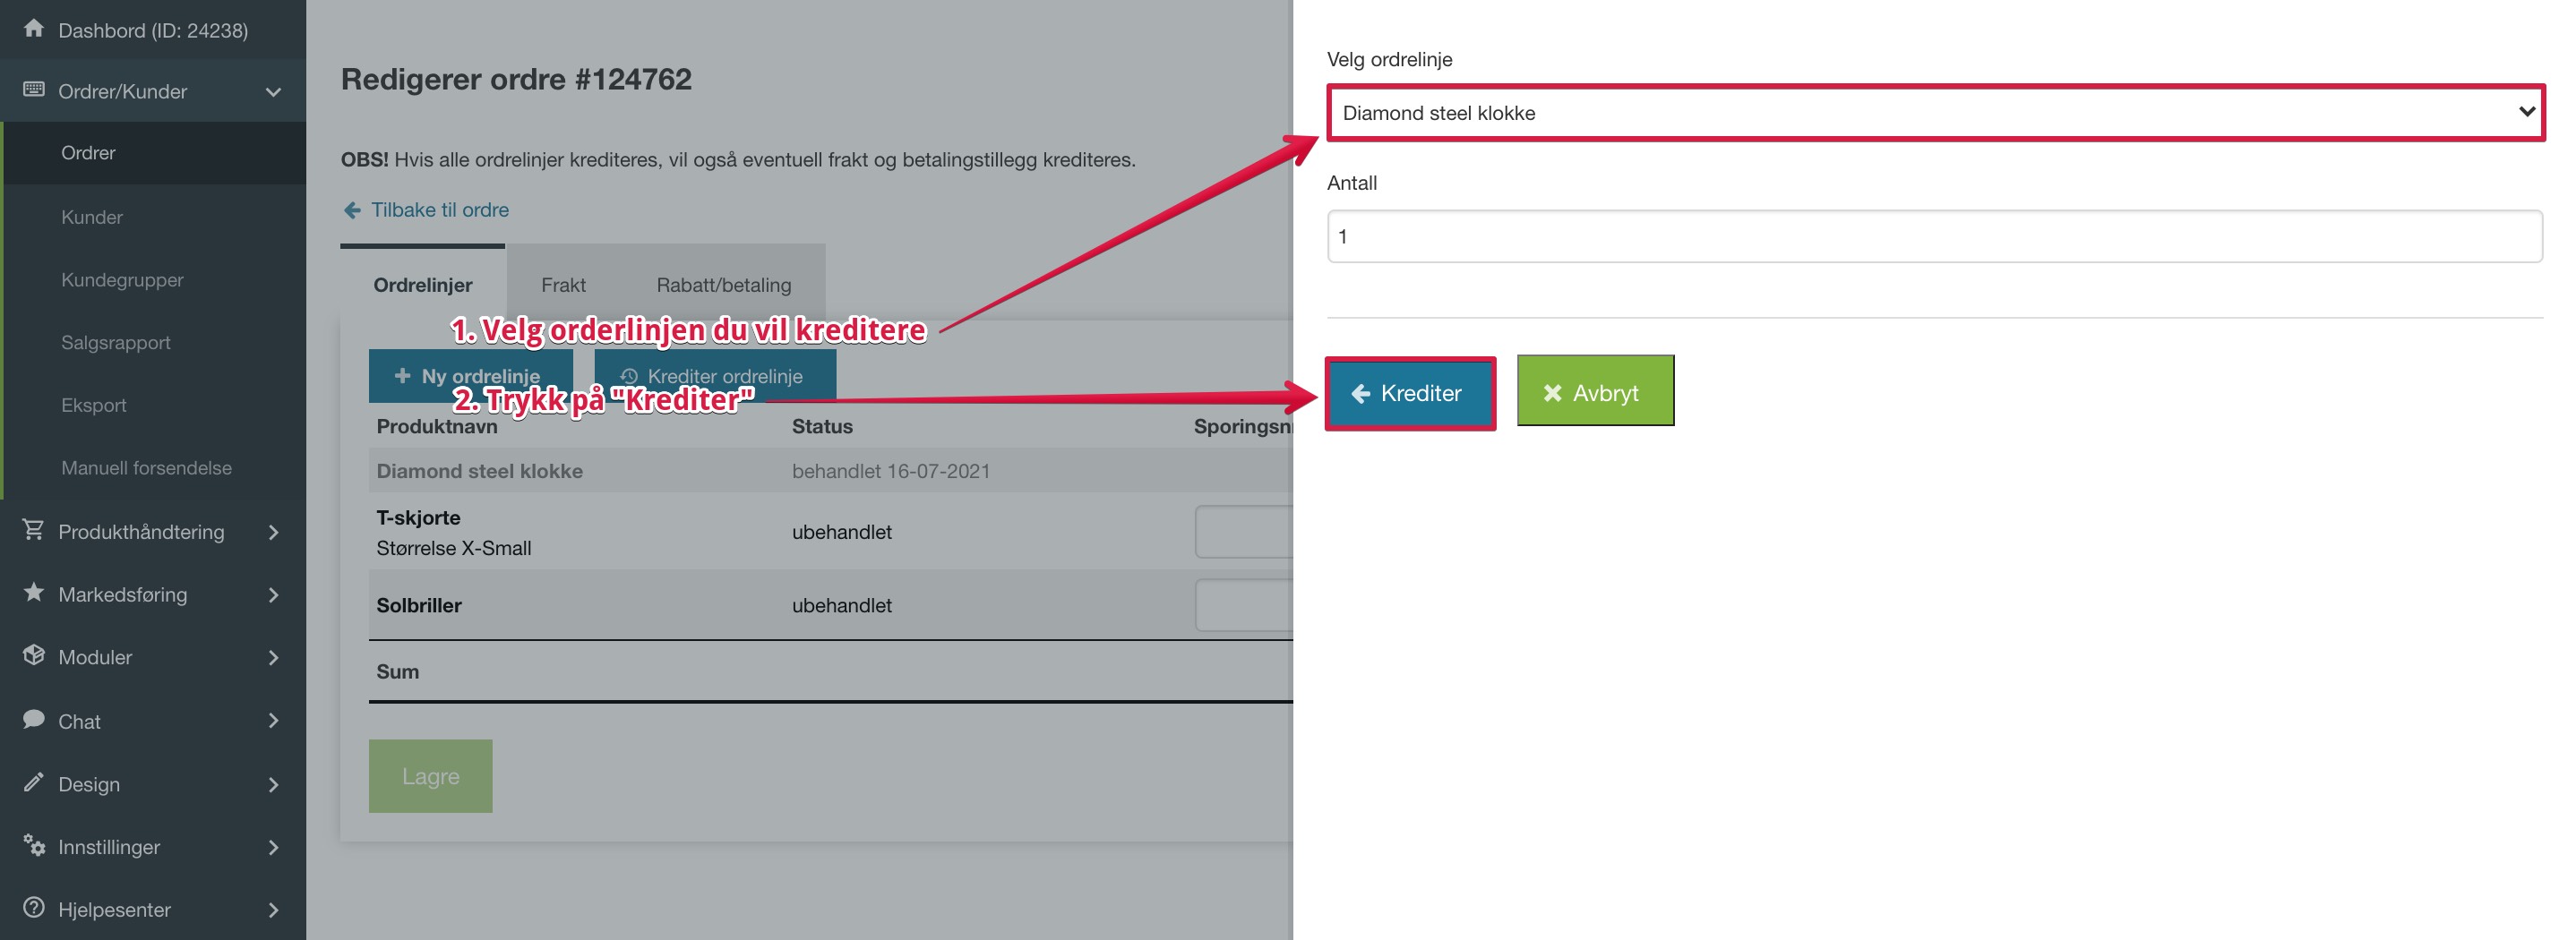Switch to the Frakt tab
This screenshot has width=2576, height=940.
[x=563, y=285]
